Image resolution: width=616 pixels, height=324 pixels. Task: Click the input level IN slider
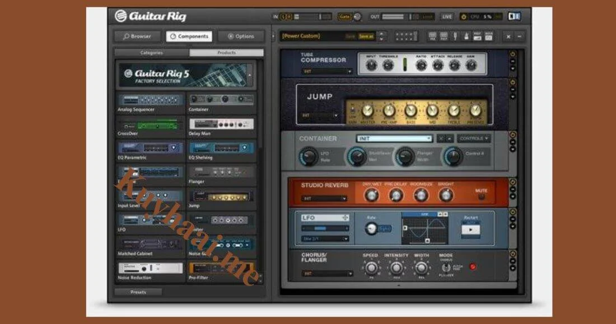(x=312, y=16)
